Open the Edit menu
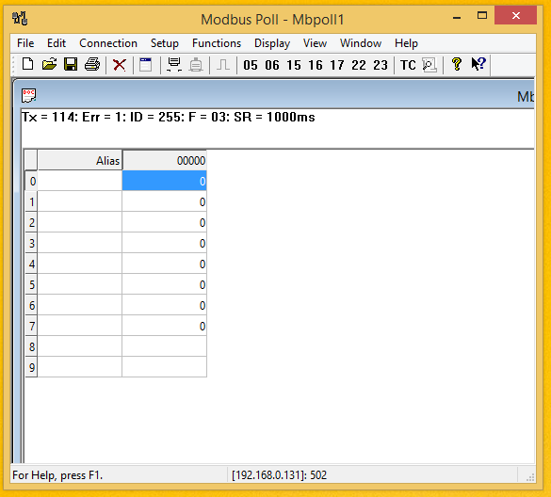The height and width of the screenshot is (497, 551). click(57, 43)
